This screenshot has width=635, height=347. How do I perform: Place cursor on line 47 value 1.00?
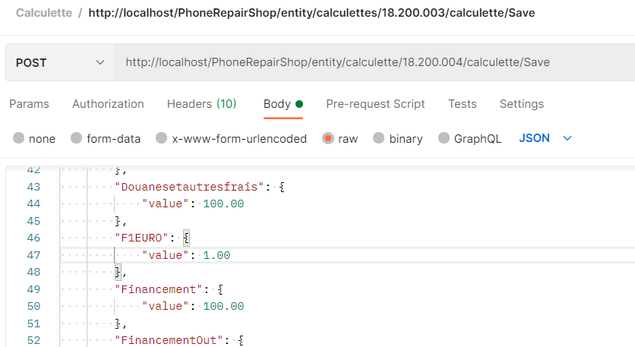tap(216, 255)
